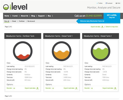This screenshot has width=123, height=100.
Task: Open the Twitter link
Action: [x=100, y=3]
